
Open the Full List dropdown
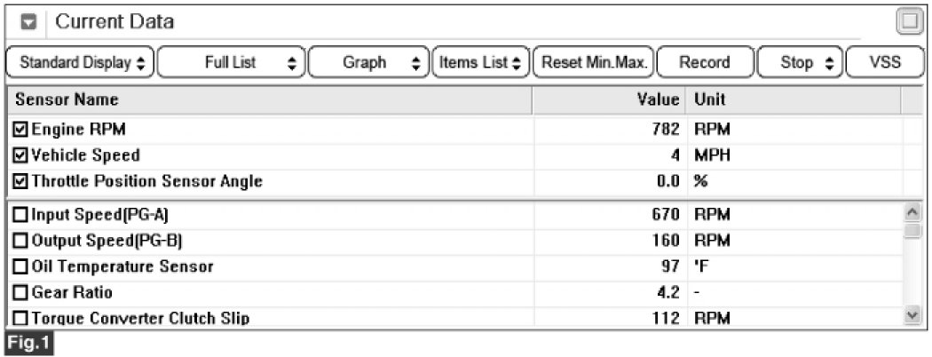[x=233, y=62]
